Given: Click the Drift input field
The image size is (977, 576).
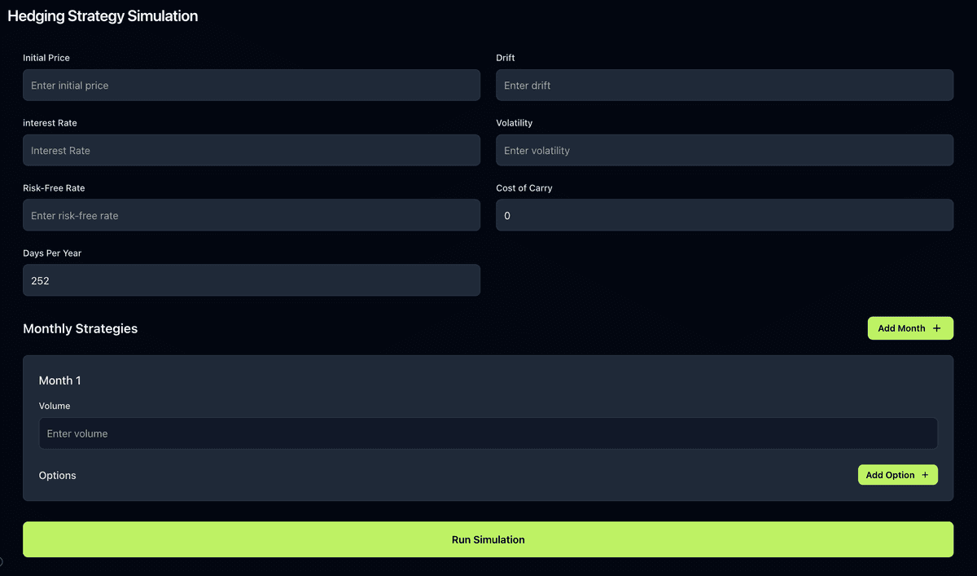Looking at the screenshot, I should tap(725, 85).
